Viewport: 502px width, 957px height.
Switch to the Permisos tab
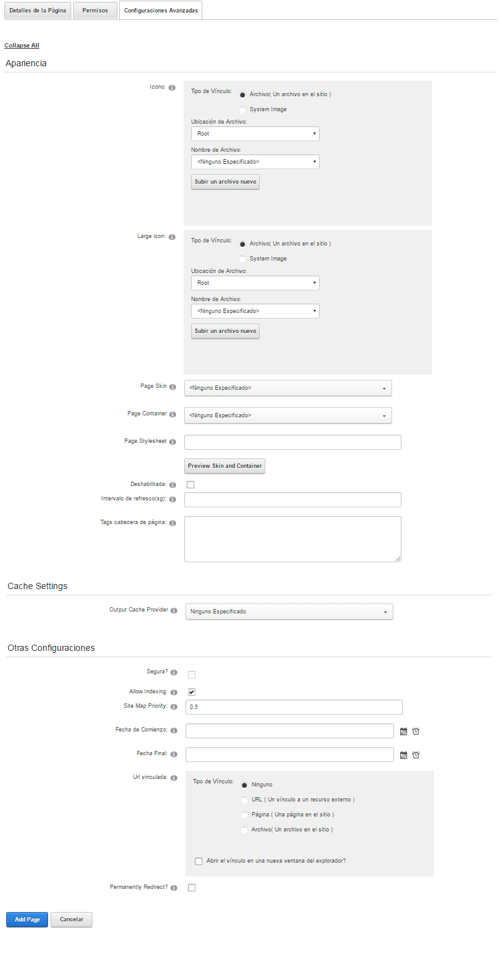(95, 11)
